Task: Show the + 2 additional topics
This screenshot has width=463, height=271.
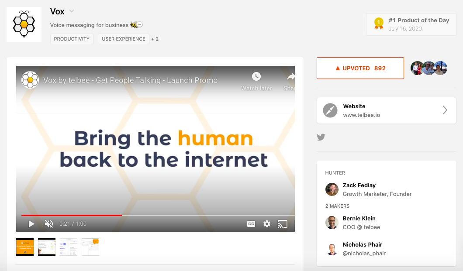Action: click(155, 39)
